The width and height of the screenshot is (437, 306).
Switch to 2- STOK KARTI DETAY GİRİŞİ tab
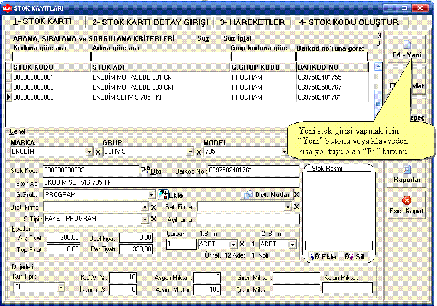tap(150, 23)
